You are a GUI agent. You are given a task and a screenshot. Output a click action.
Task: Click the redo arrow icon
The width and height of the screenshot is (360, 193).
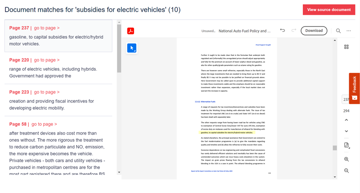tap(293, 31)
